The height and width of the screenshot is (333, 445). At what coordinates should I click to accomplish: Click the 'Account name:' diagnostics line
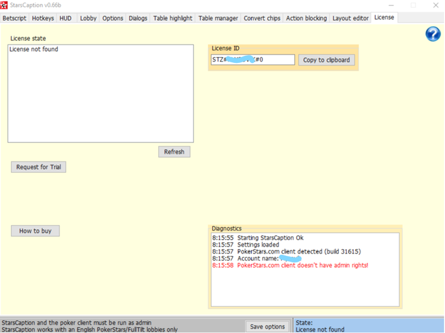(x=257, y=259)
